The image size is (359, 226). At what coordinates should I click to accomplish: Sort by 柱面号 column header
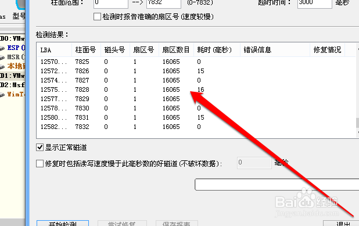pyautogui.click(x=87, y=50)
